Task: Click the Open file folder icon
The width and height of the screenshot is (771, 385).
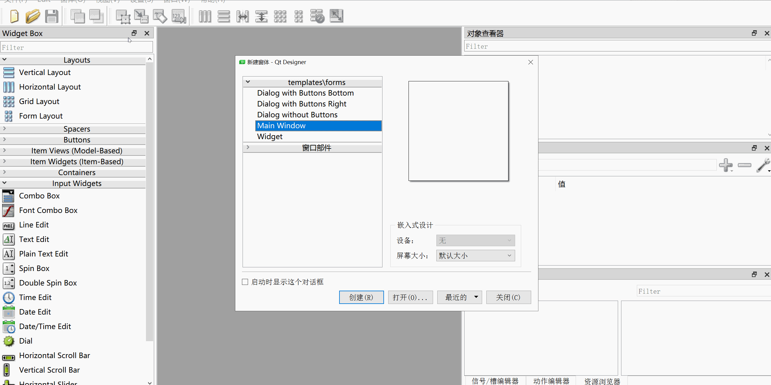Action: pos(33,16)
